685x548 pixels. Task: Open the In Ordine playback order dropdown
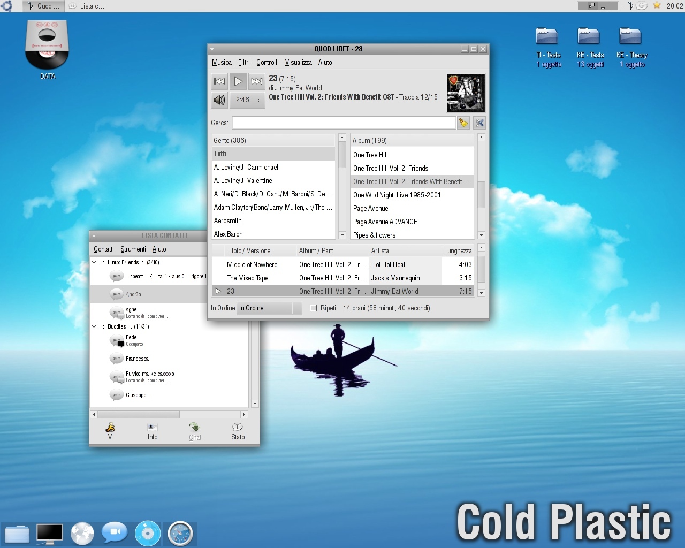point(270,308)
